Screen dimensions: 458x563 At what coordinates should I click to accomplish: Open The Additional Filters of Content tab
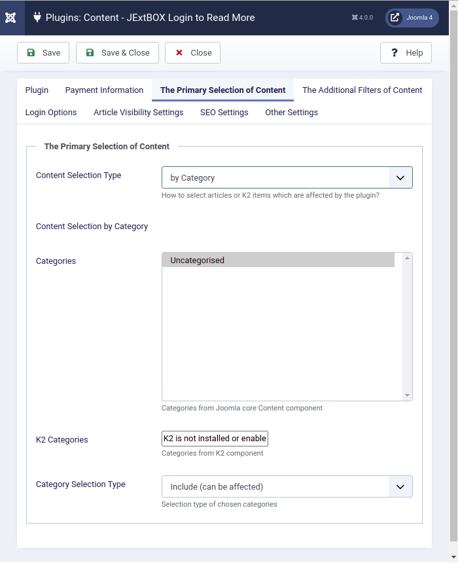(362, 90)
